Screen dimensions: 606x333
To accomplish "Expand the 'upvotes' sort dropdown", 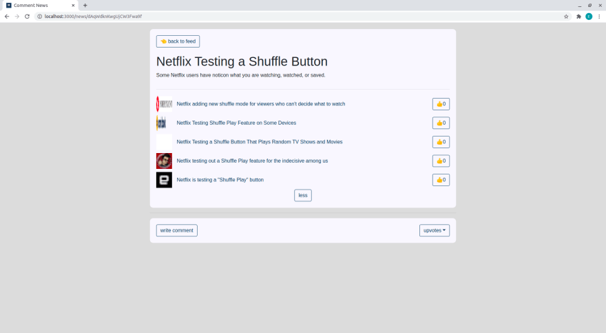I will [x=435, y=230].
